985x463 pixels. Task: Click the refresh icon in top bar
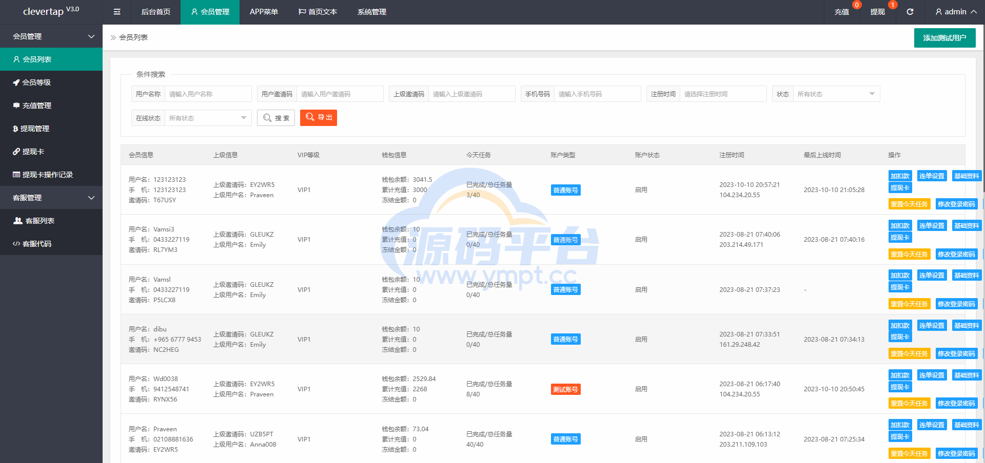tap(910, 12)
